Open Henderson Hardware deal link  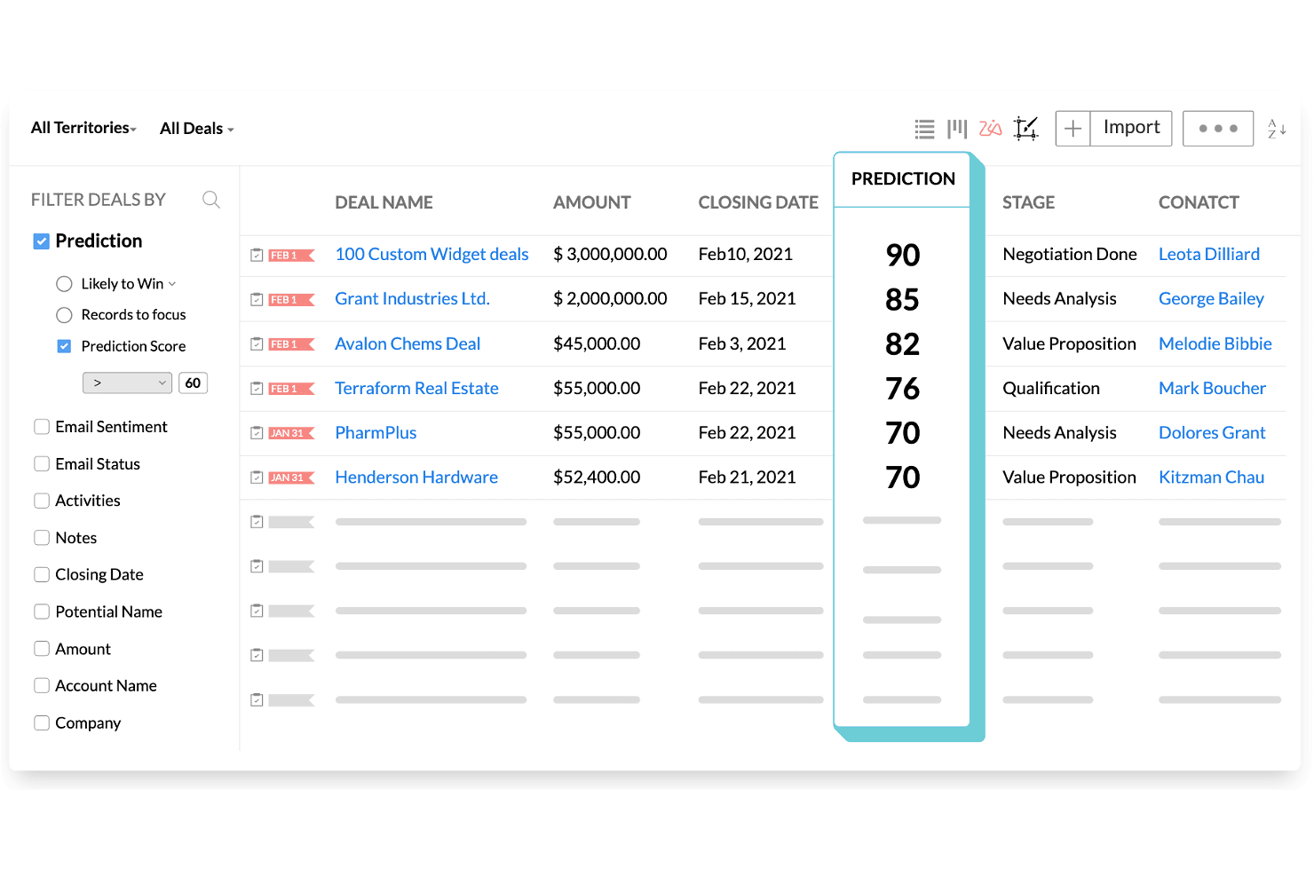tap(416, 477)
